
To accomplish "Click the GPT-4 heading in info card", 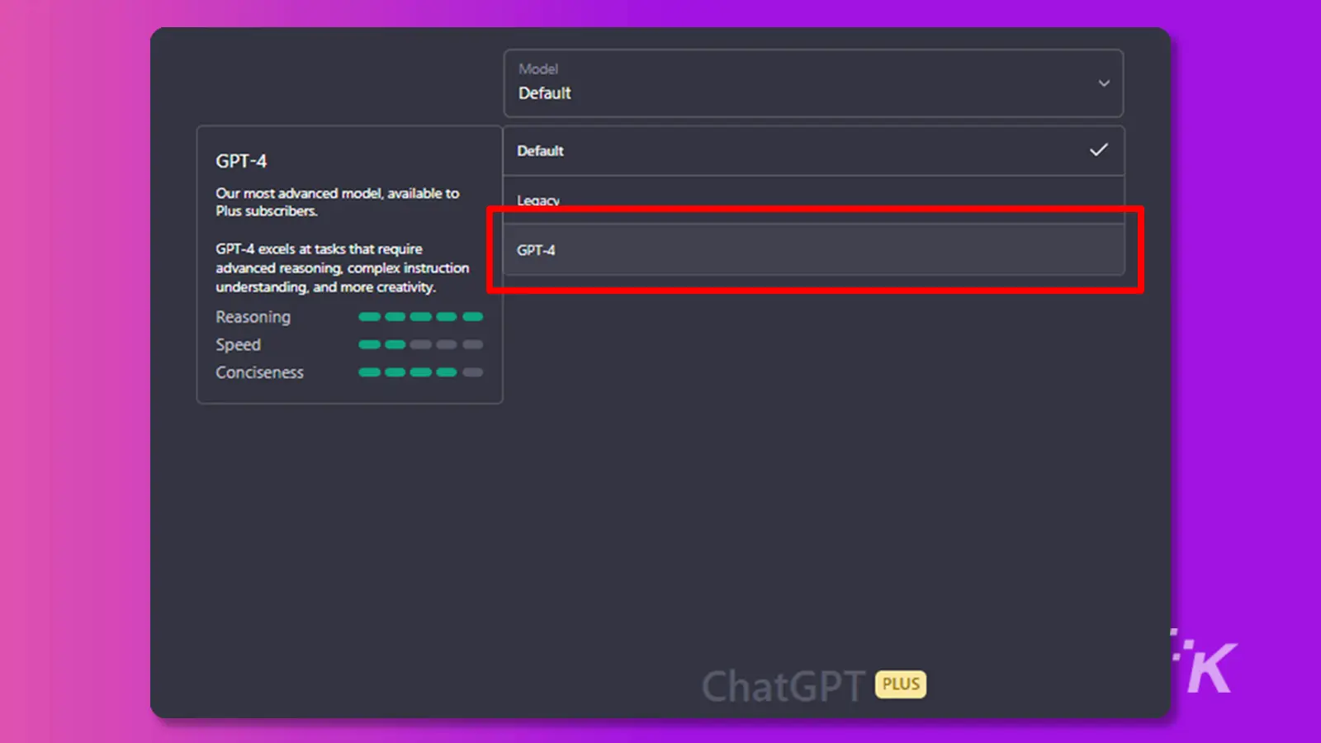I will tap(241, 161).
